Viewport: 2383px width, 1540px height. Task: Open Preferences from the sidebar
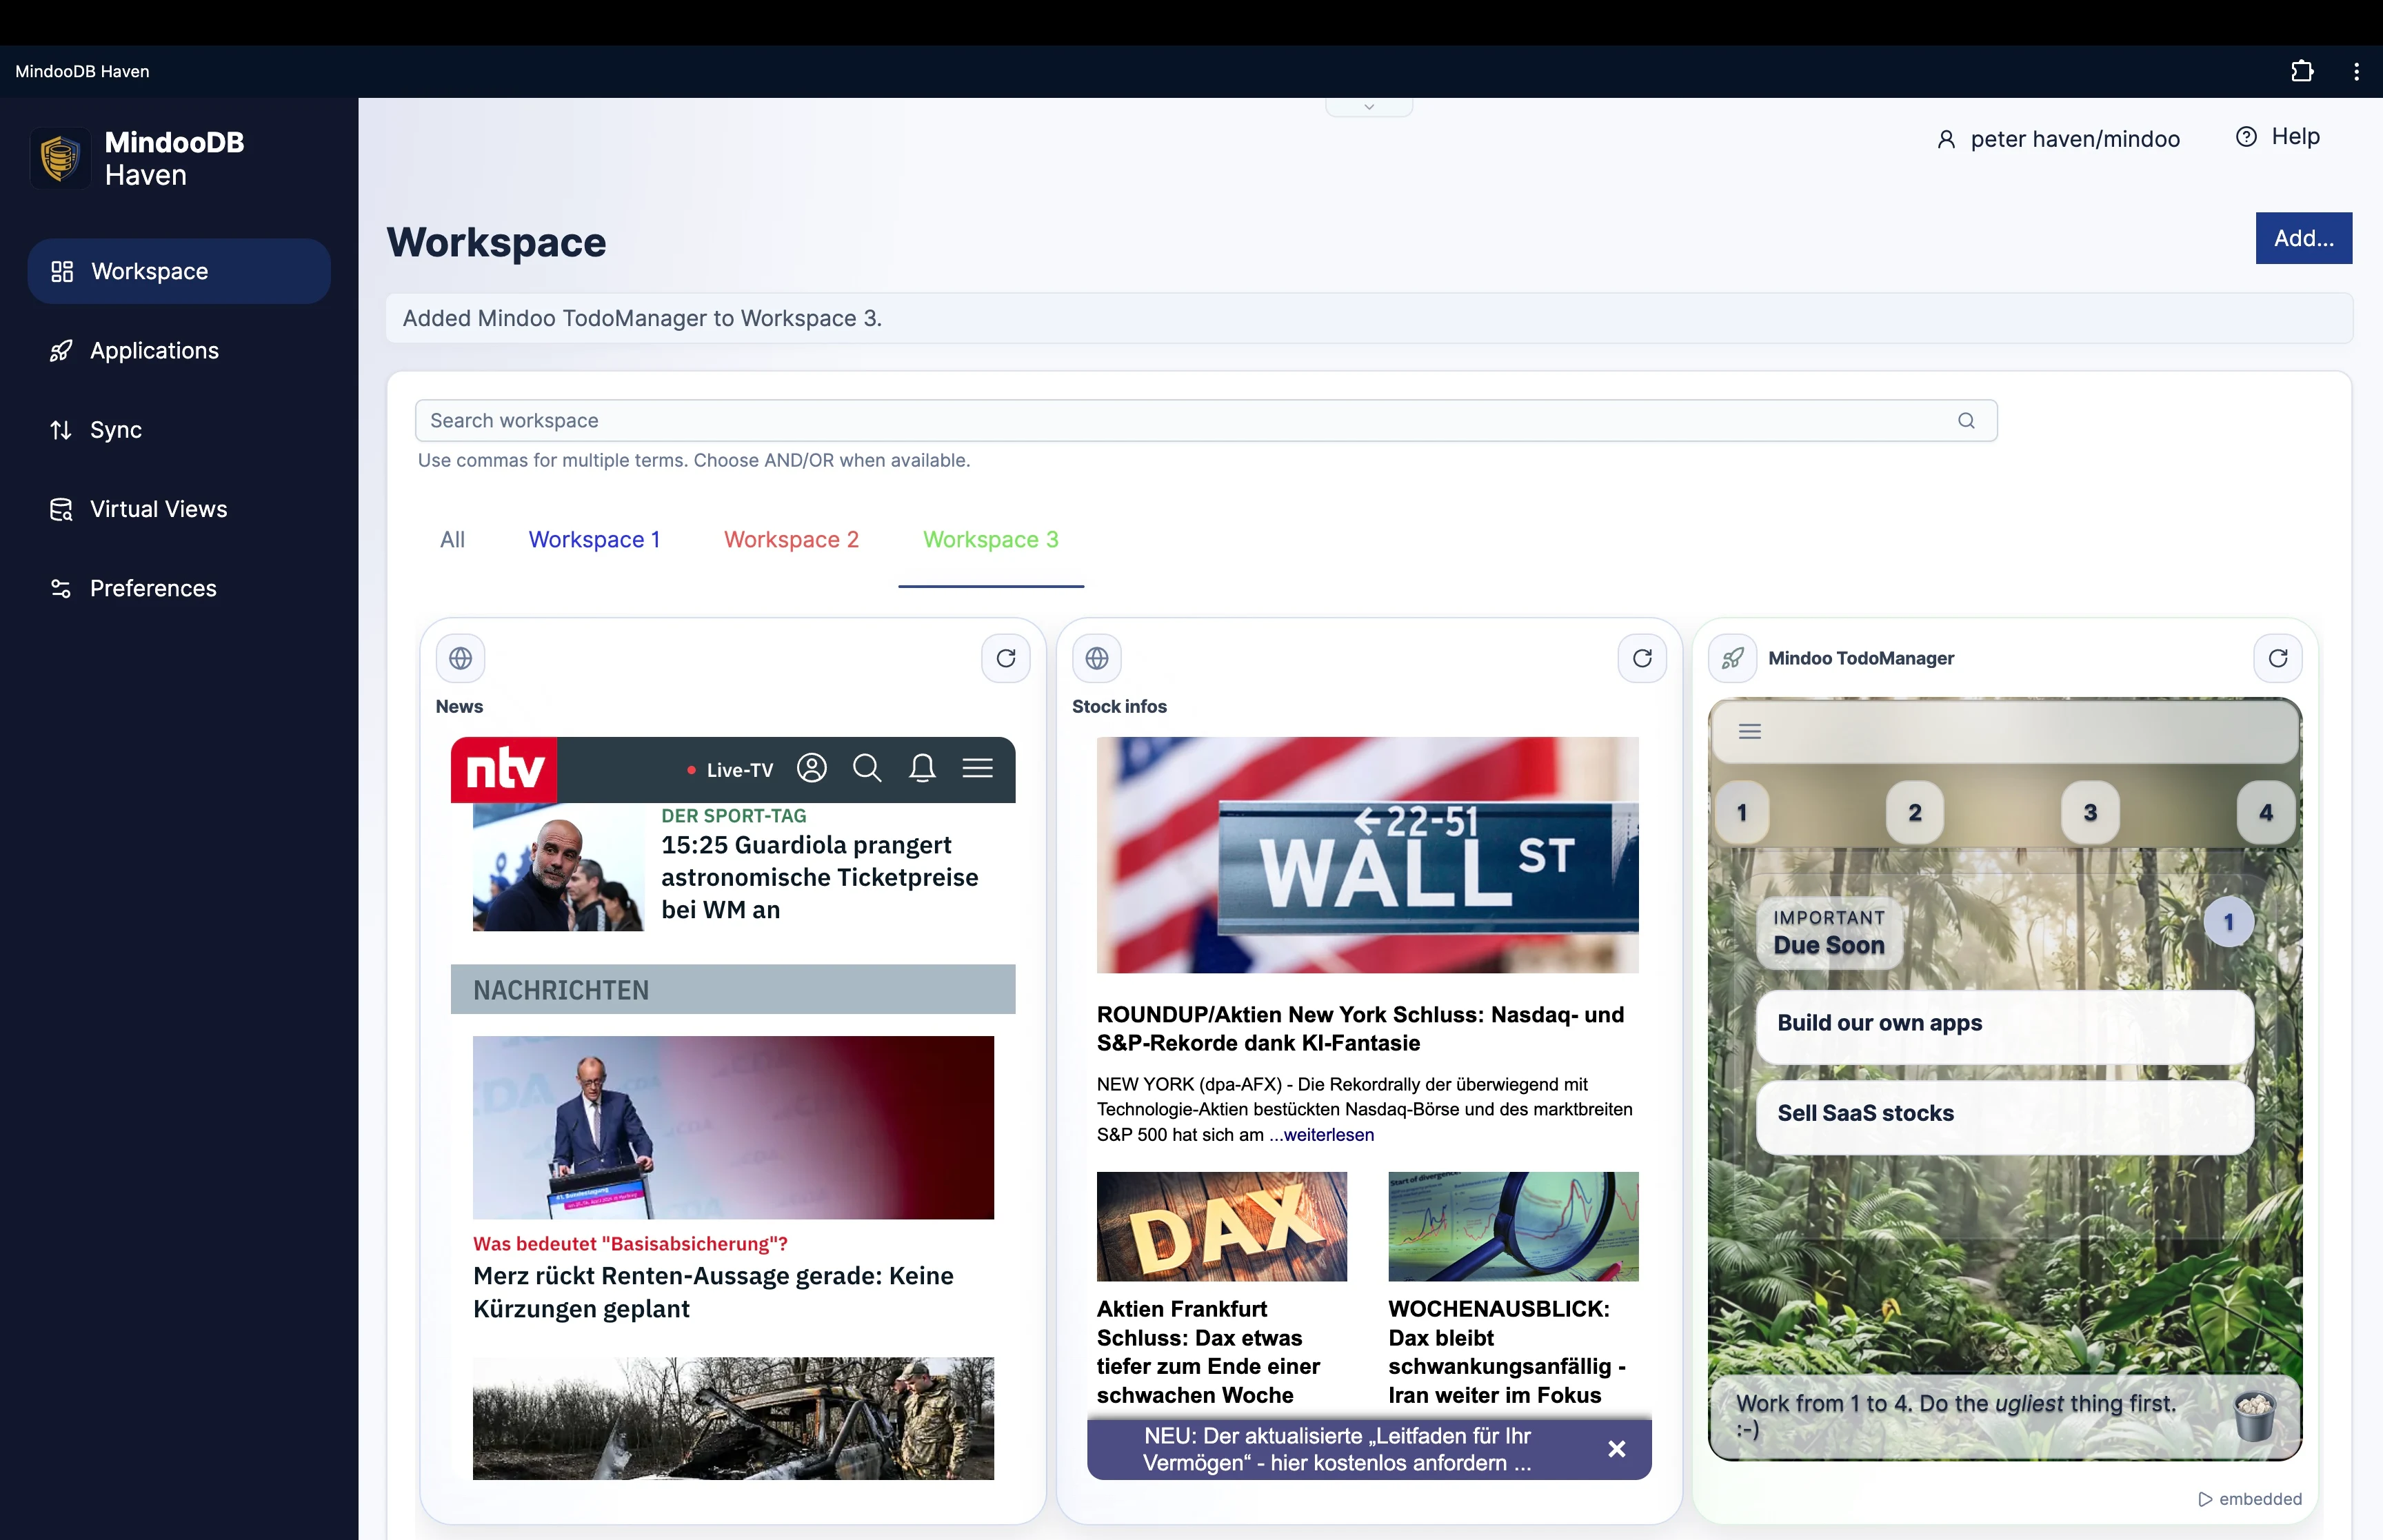[152, 588]
